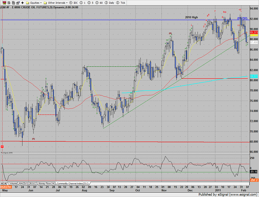Switch to the Volume study tab
The height and width of the screenshot is (197, 259).
click(x=13, y=183)
